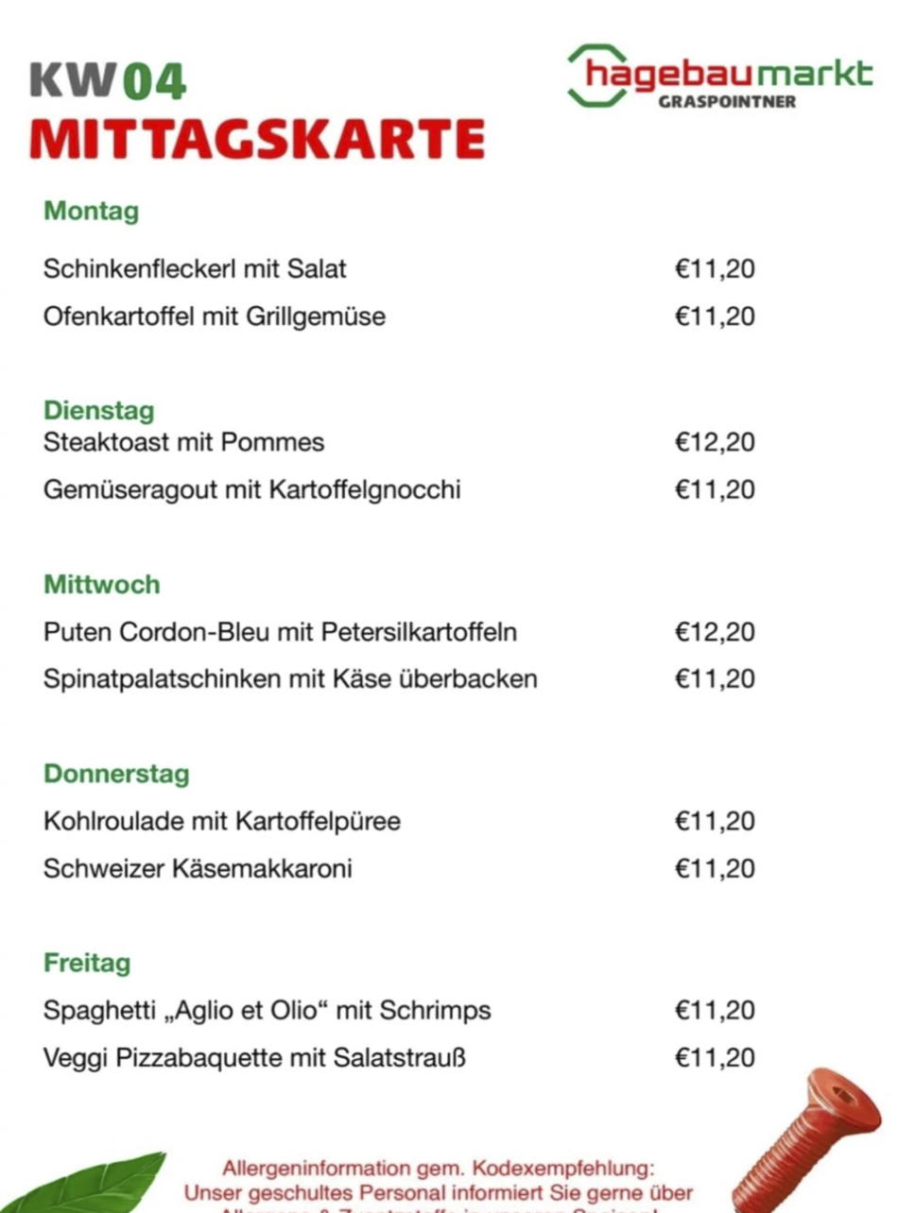
Task: Select the Montag heading
Action: pyautogui.click(x=91, y=211)
